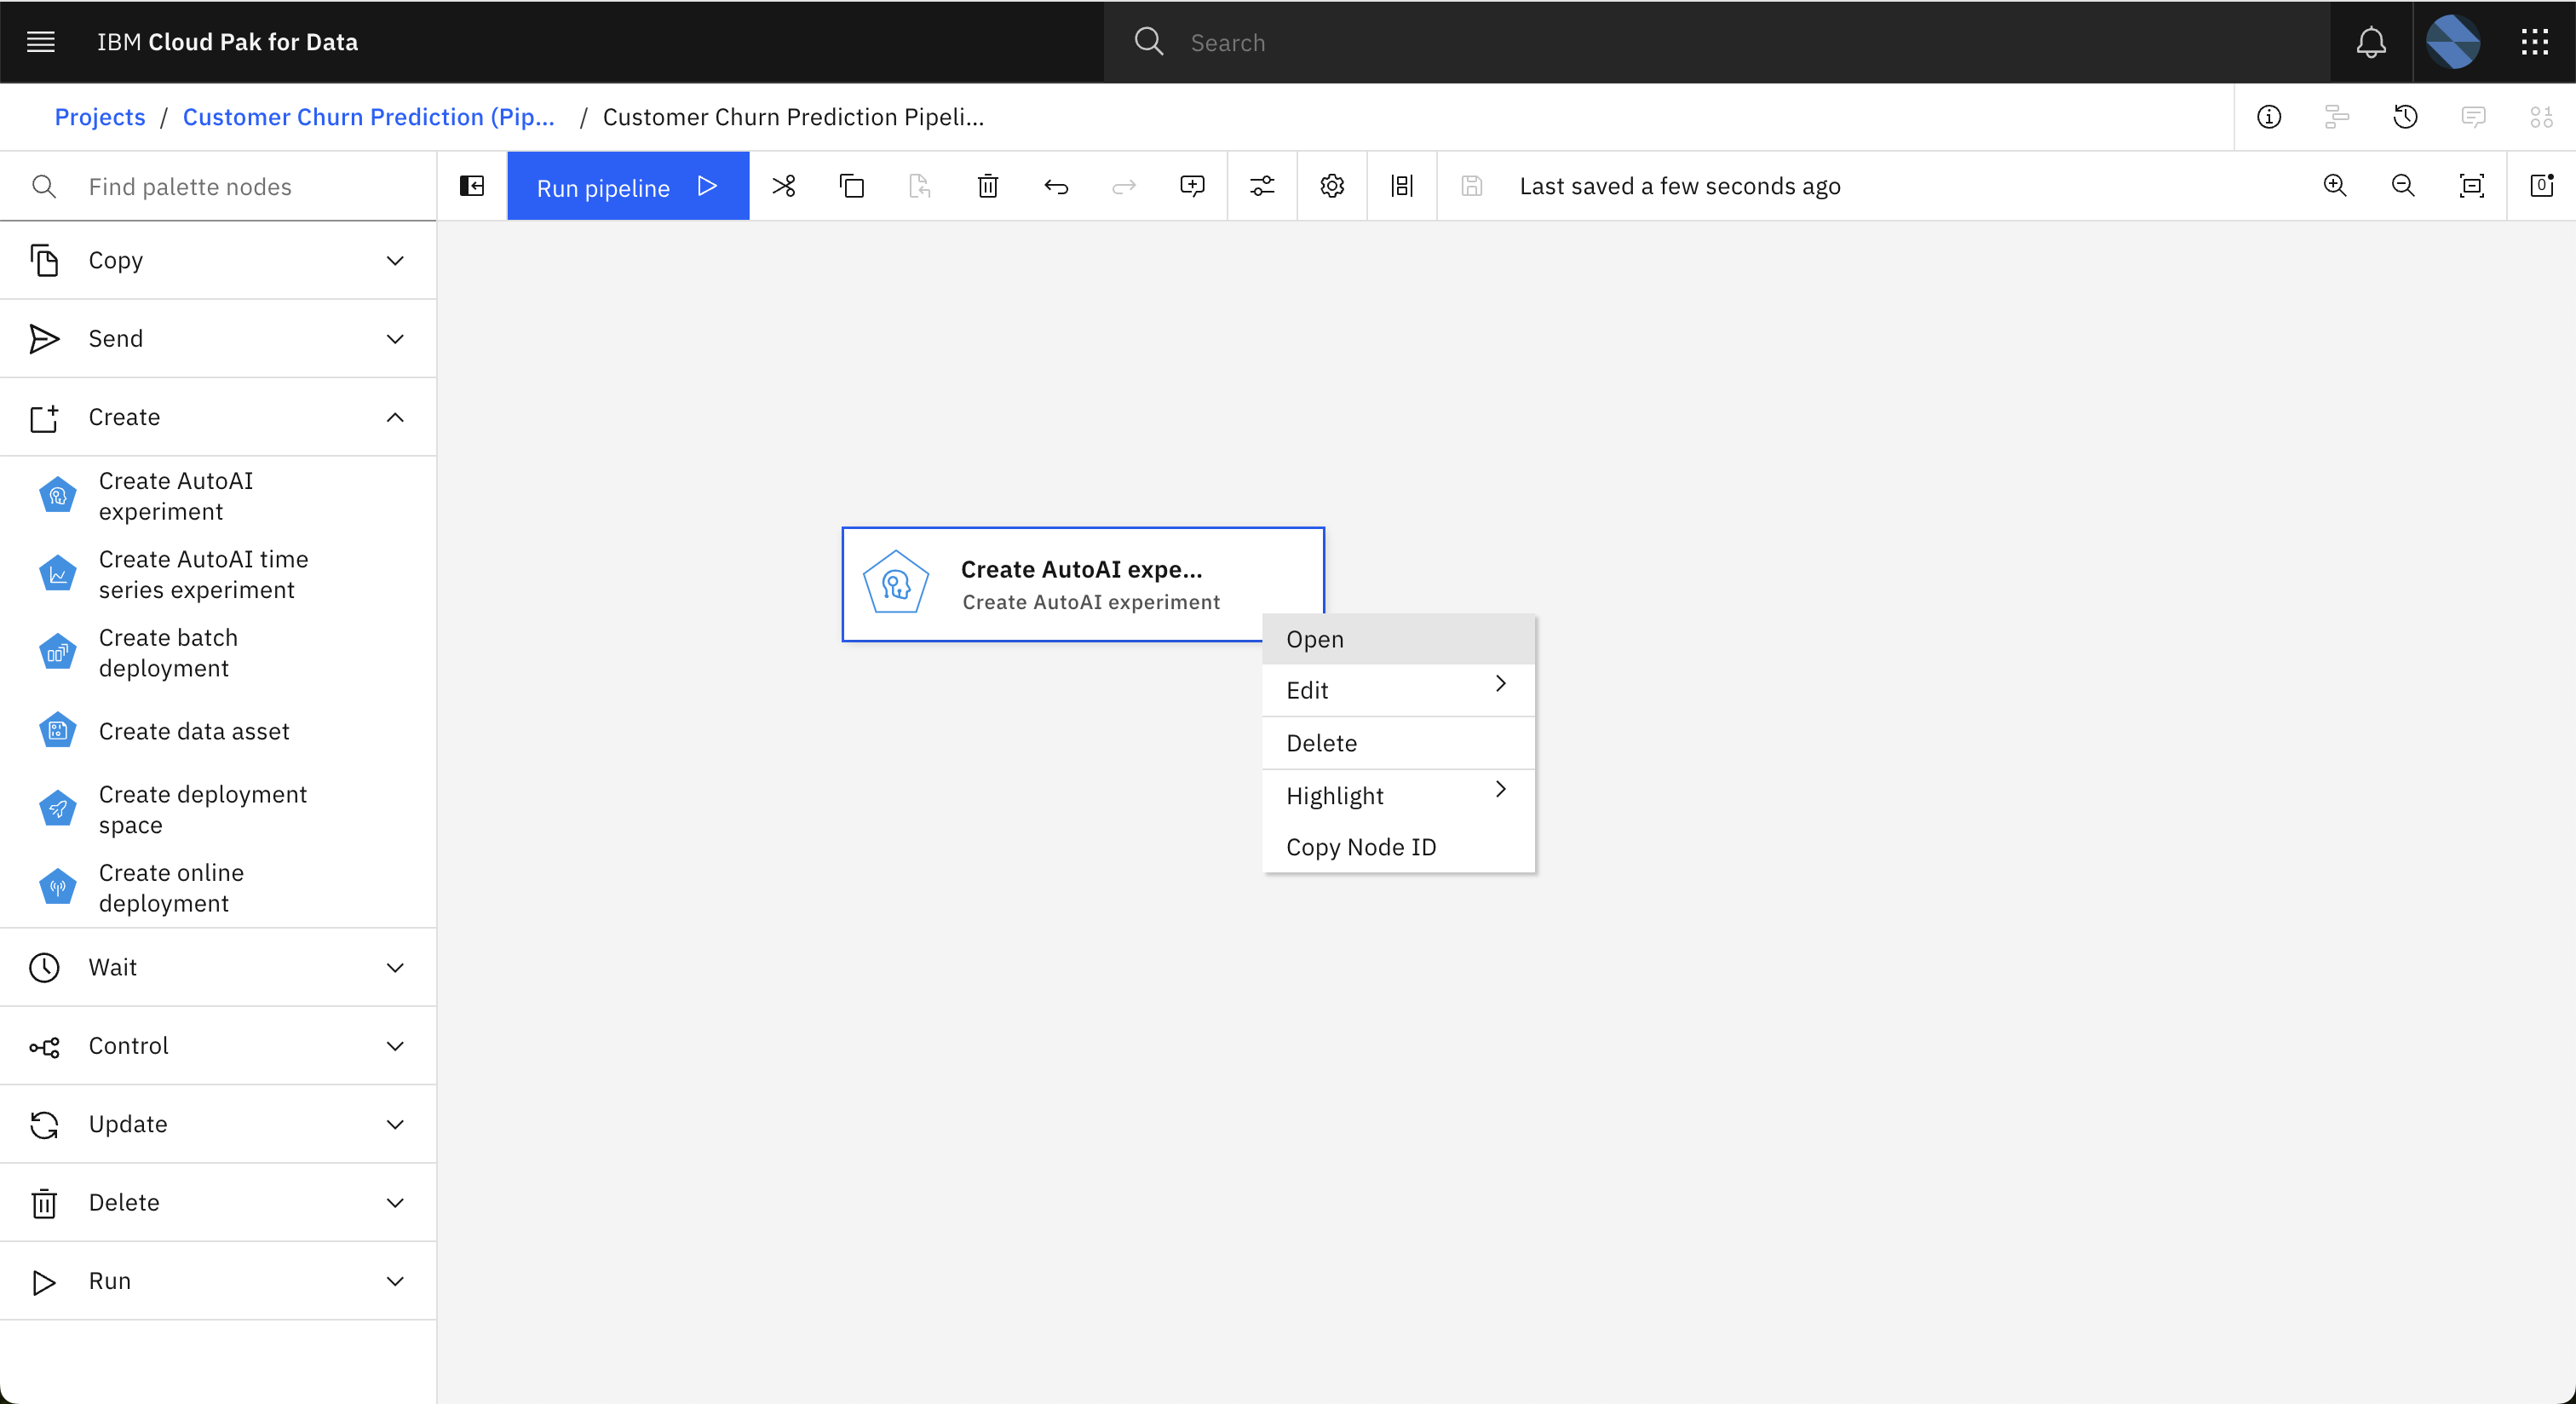Click the Run pipeline button
The width and height of the screenshot is (2576, 1404).
click(628, 186)
